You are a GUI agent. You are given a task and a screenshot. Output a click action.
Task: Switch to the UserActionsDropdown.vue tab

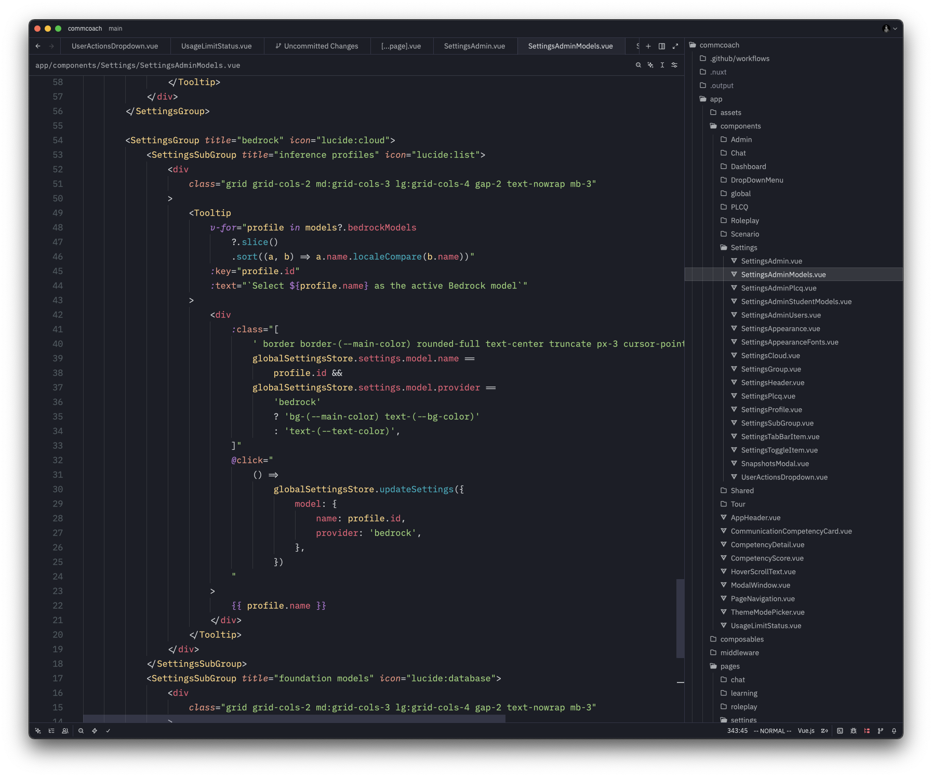pyautogui.click(x=115, y=46)
